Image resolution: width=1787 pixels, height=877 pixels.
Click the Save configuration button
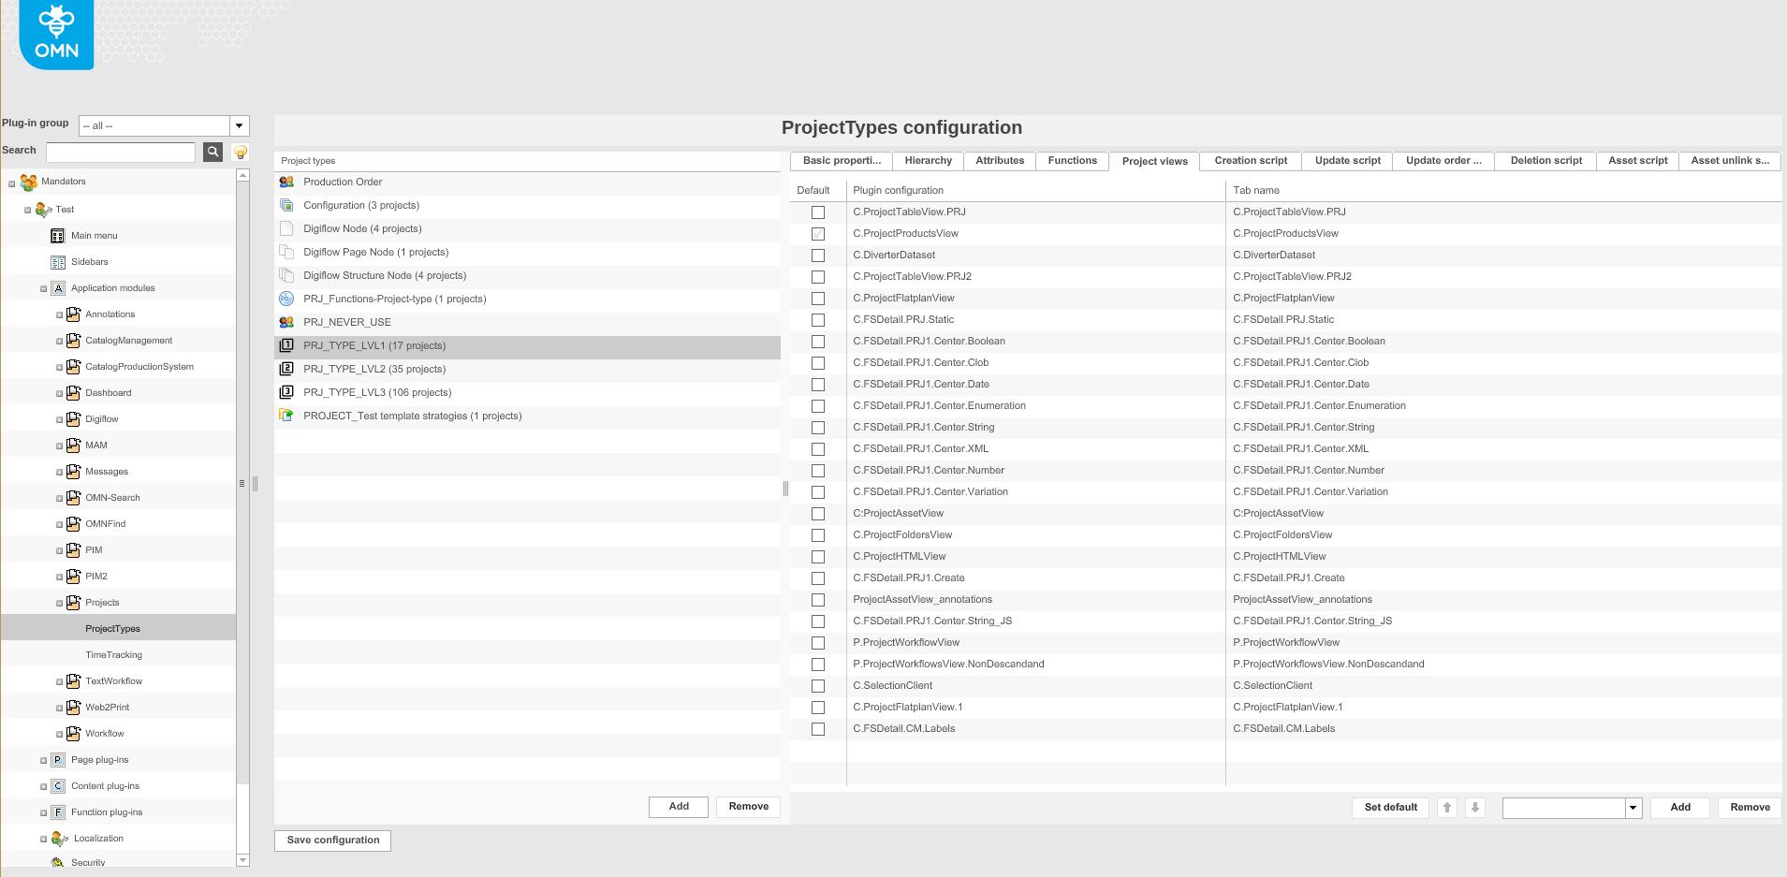[x=331, y=840]
